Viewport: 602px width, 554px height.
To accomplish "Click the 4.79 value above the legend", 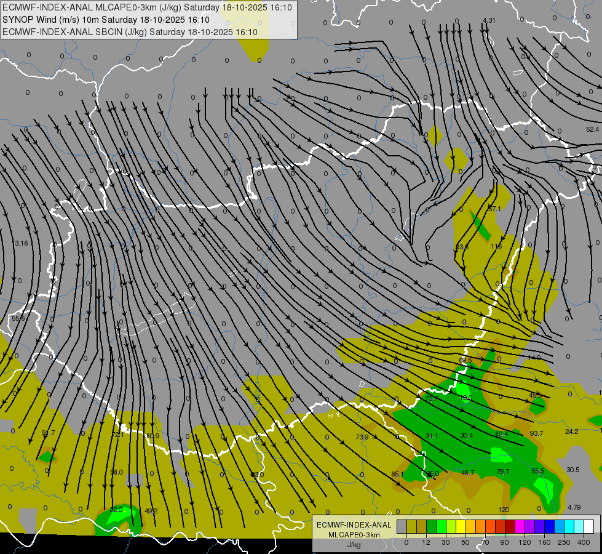I will (x=574, y=507).
